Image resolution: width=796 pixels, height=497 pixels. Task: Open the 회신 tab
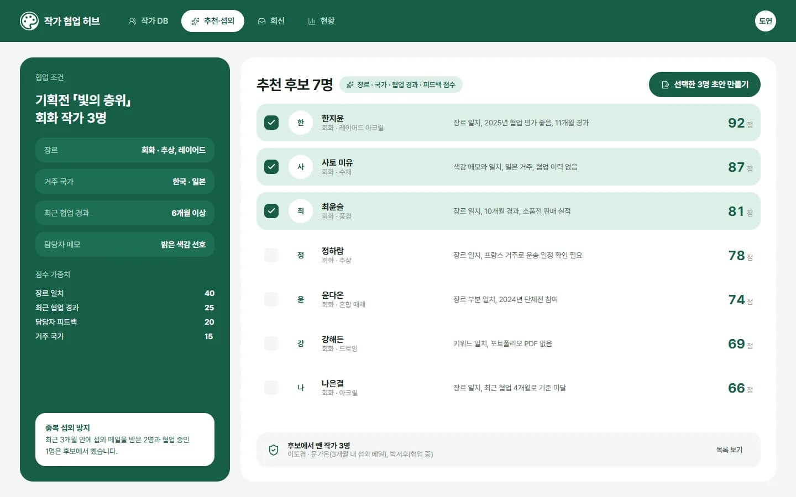tap(271, 21)
